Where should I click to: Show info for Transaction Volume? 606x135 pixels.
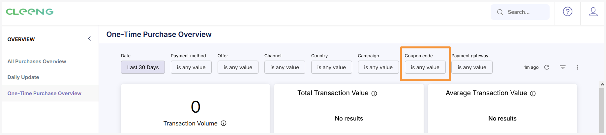[x=224, y=123]
